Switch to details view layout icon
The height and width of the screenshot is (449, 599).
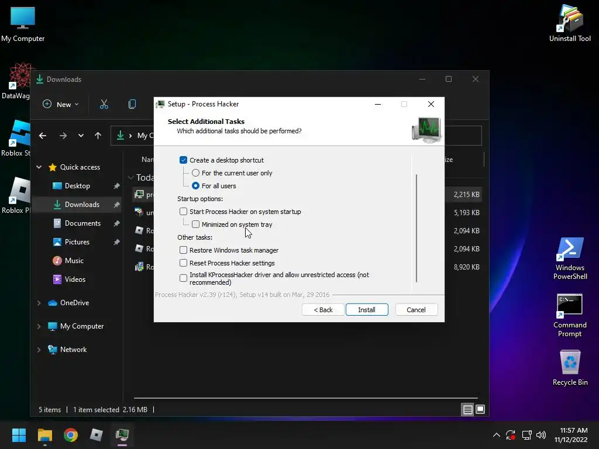click(467, 410)
